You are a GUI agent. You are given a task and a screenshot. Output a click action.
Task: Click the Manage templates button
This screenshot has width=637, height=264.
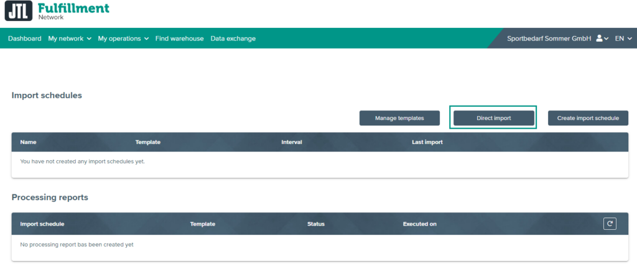click(x=399, y=118)
